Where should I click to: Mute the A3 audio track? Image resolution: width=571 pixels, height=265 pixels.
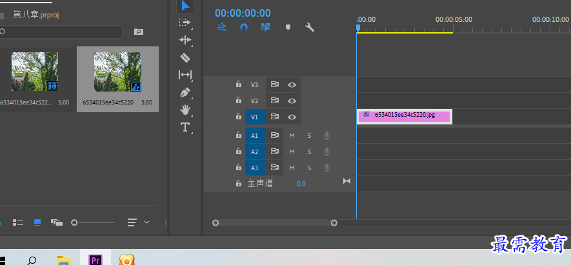tap(292, 168)
